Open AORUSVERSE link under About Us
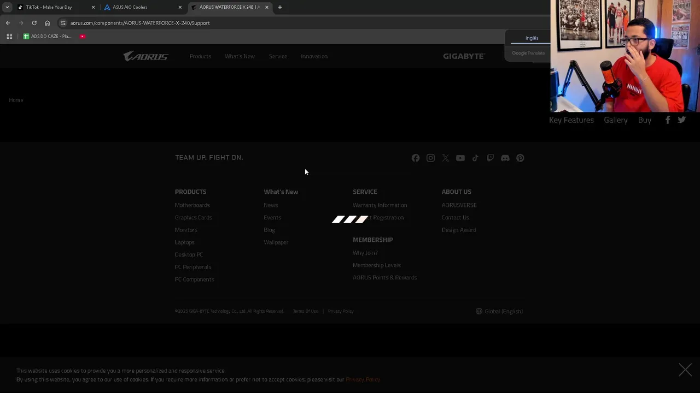 pos(459,205)
